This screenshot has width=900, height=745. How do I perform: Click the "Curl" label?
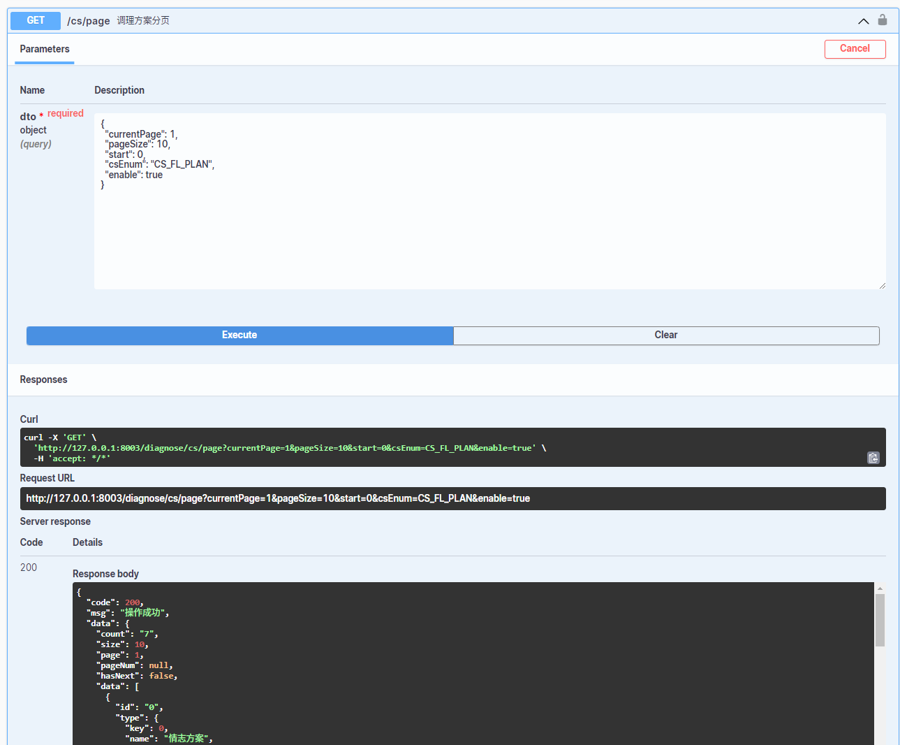point(29,419)
